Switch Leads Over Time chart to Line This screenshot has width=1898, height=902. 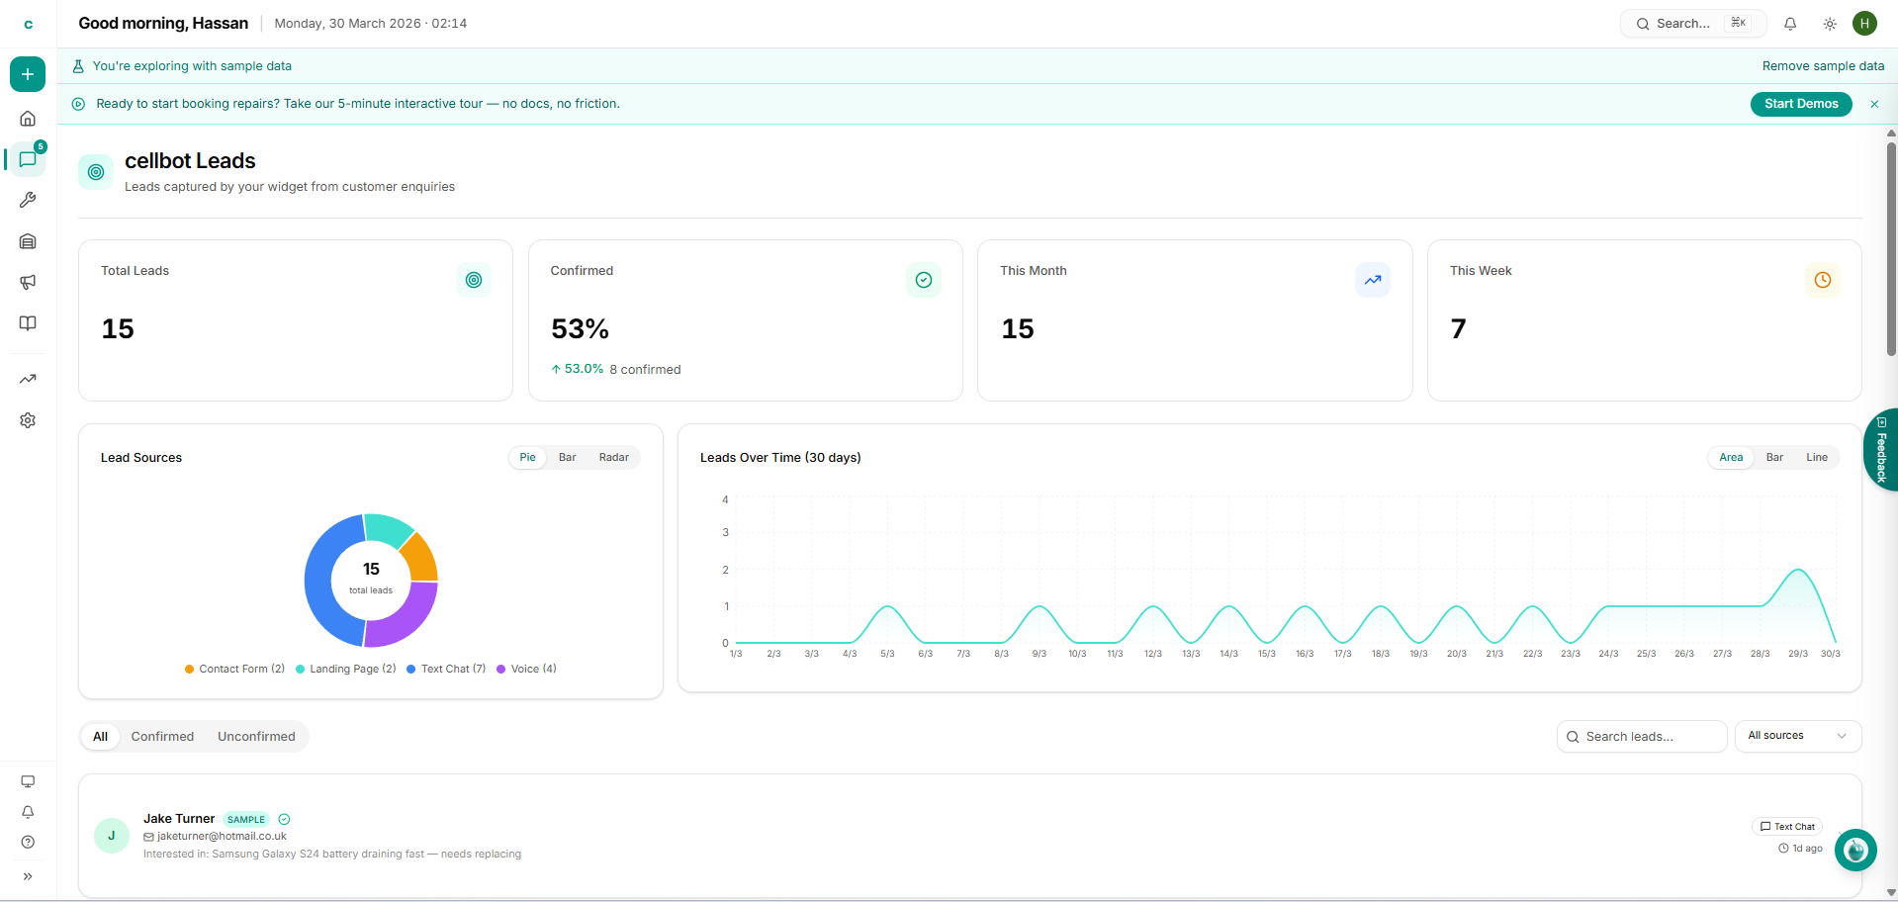tap(1816, 458)
